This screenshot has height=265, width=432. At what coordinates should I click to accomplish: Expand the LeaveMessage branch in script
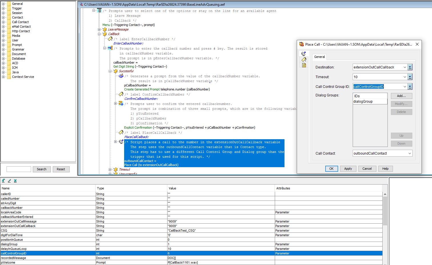[x=99, y=29]
